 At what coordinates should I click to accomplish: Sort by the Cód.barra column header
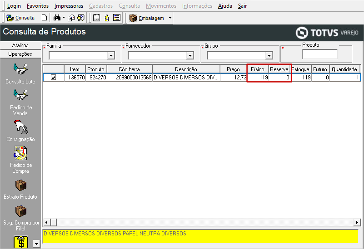click(130, 69)
